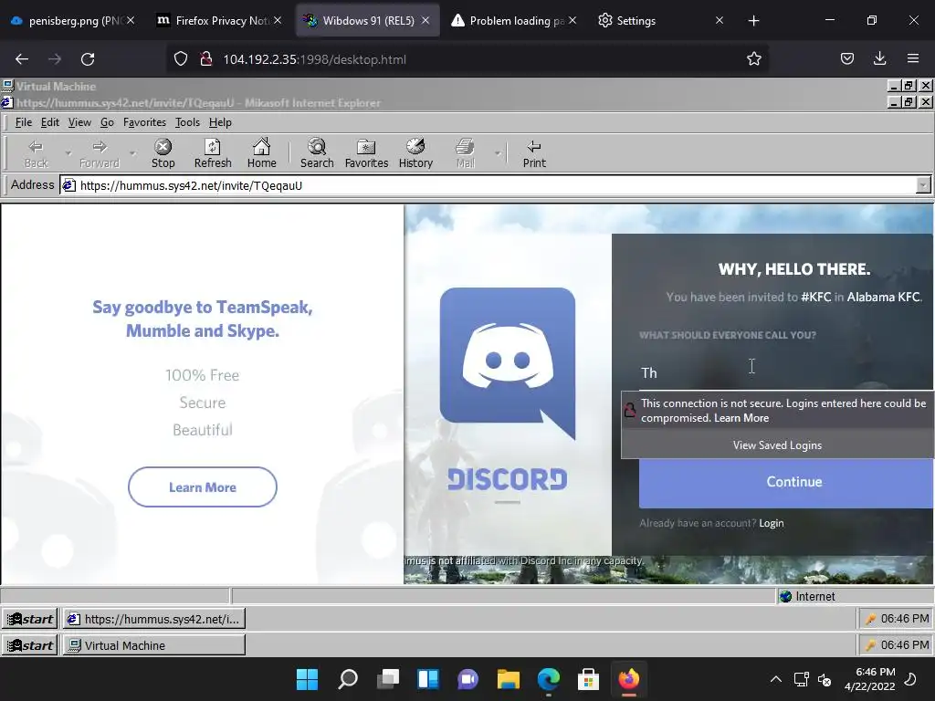Click the Mail toolbar button
Image resolution: width=935 pixels, height=701 pixels.
click(465, 153)
